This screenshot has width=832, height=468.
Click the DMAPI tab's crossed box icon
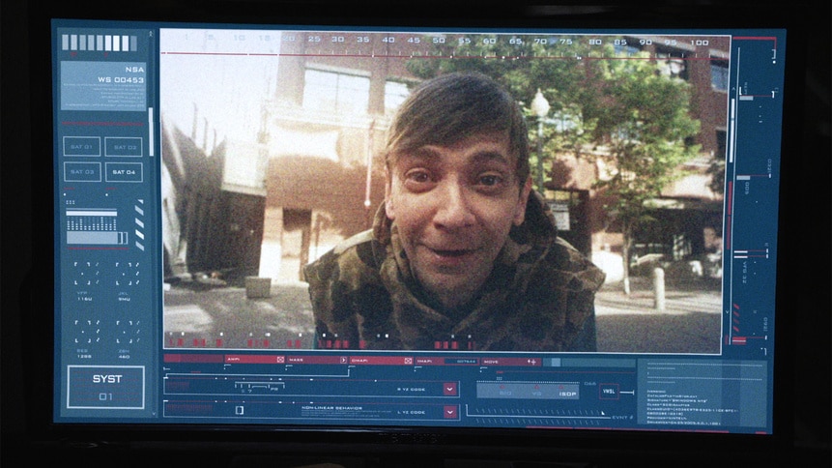click(408, 361)
